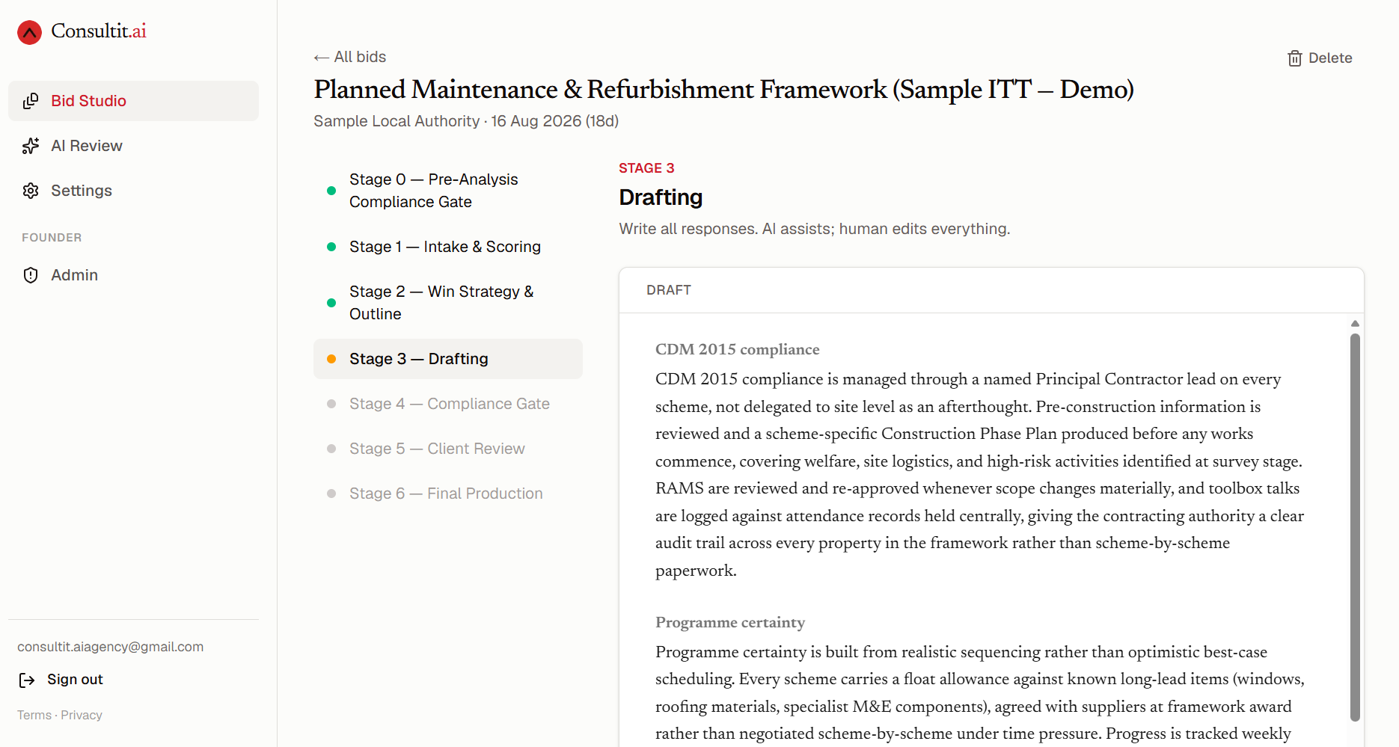Open Stage 4 — Compliance Gate

[448, 404]
